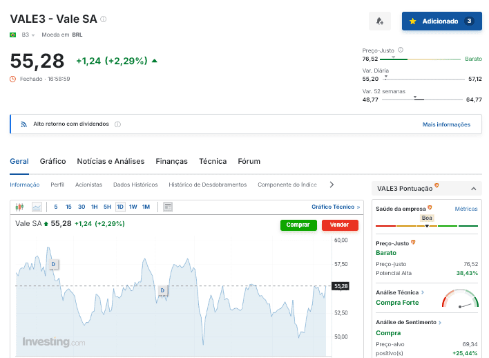Viewport: 489px width, 358px height.
Task: Click the Boa health score indicator
Action: (427, 218)
